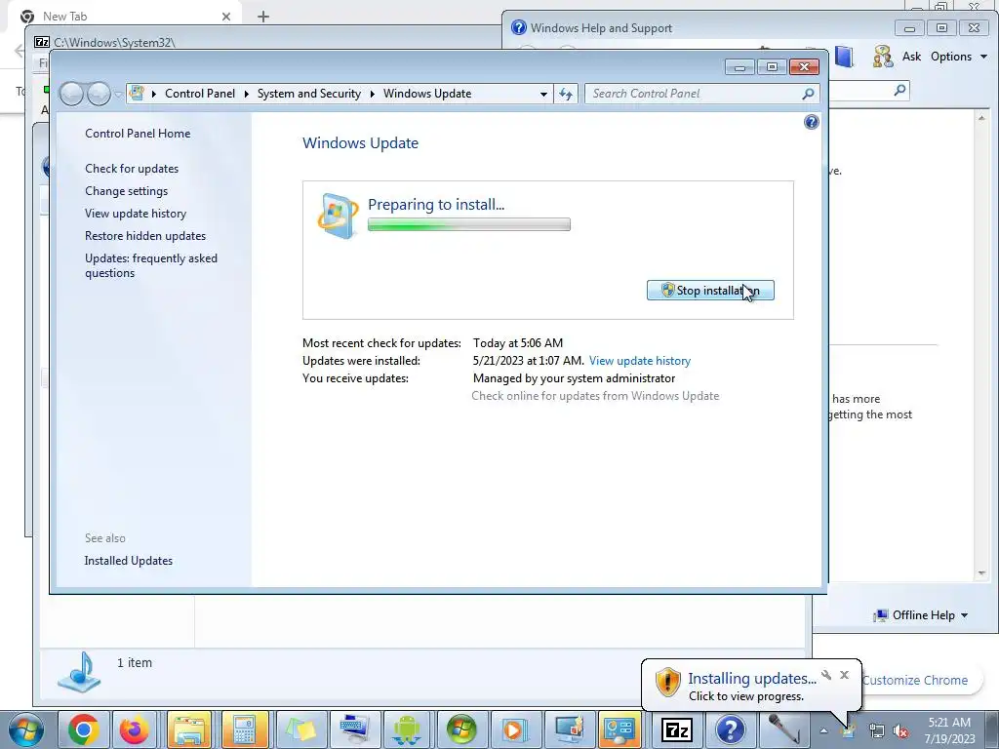Show hidden tray icons arrow
This screenshot has width=999, height=749.
tap(823, 731)
